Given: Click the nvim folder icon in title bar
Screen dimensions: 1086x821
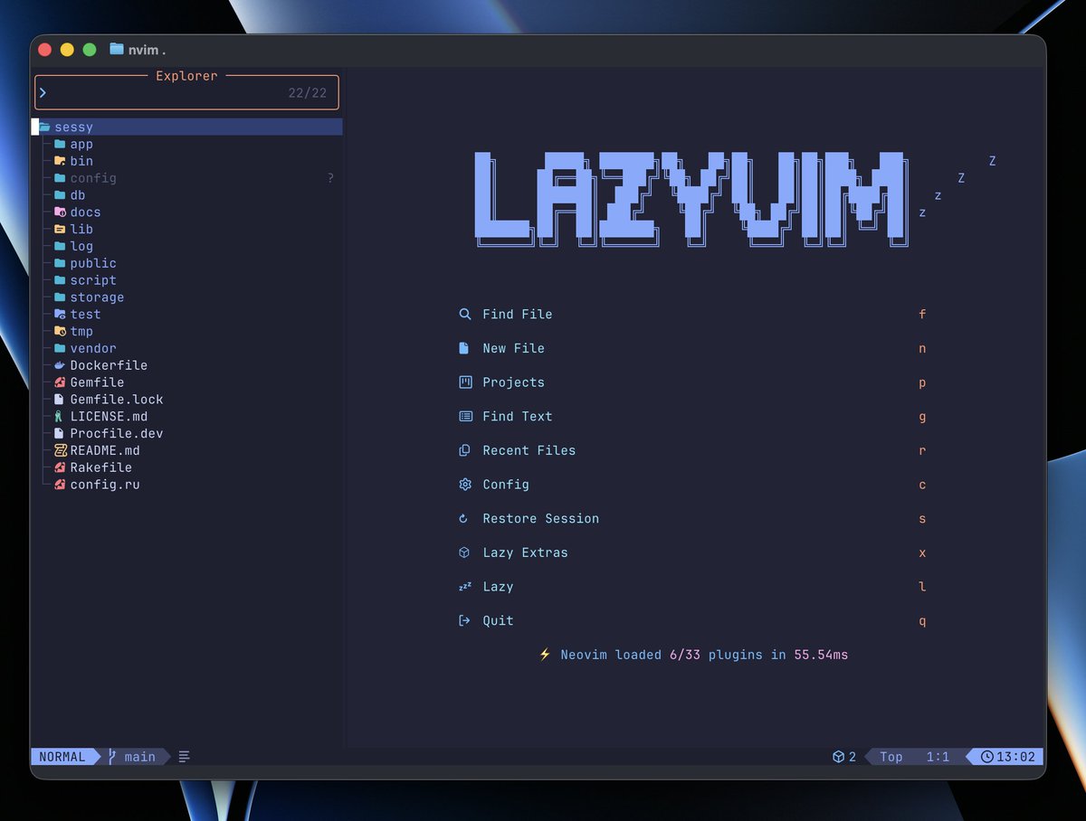Looking at the screenshot, I should pos(117,49).
